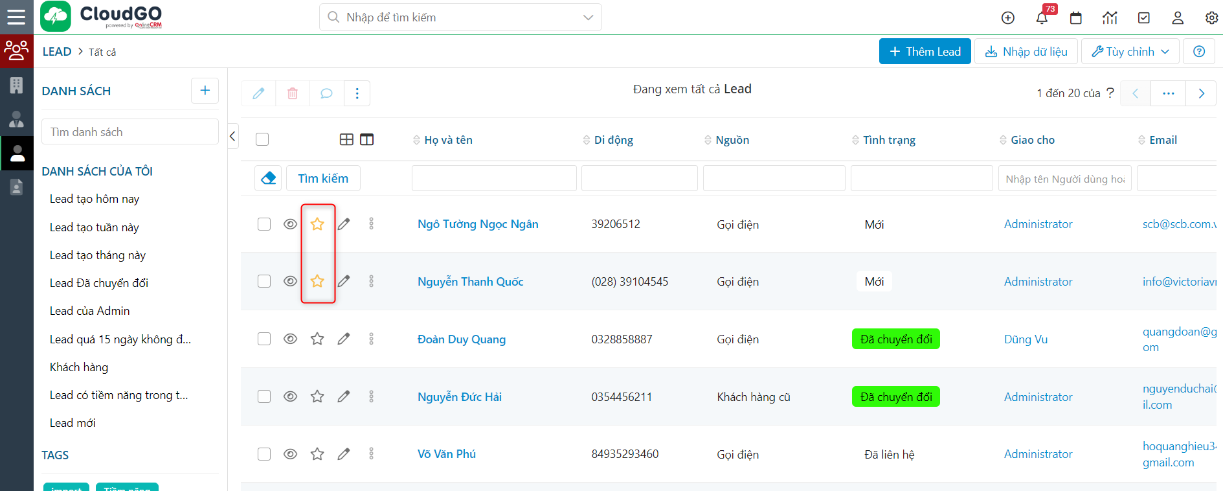Screen dimensions: 1223x491
Task: Open lead Nguyễn Thanh Quốc link
Action: (x=470, y=282)
